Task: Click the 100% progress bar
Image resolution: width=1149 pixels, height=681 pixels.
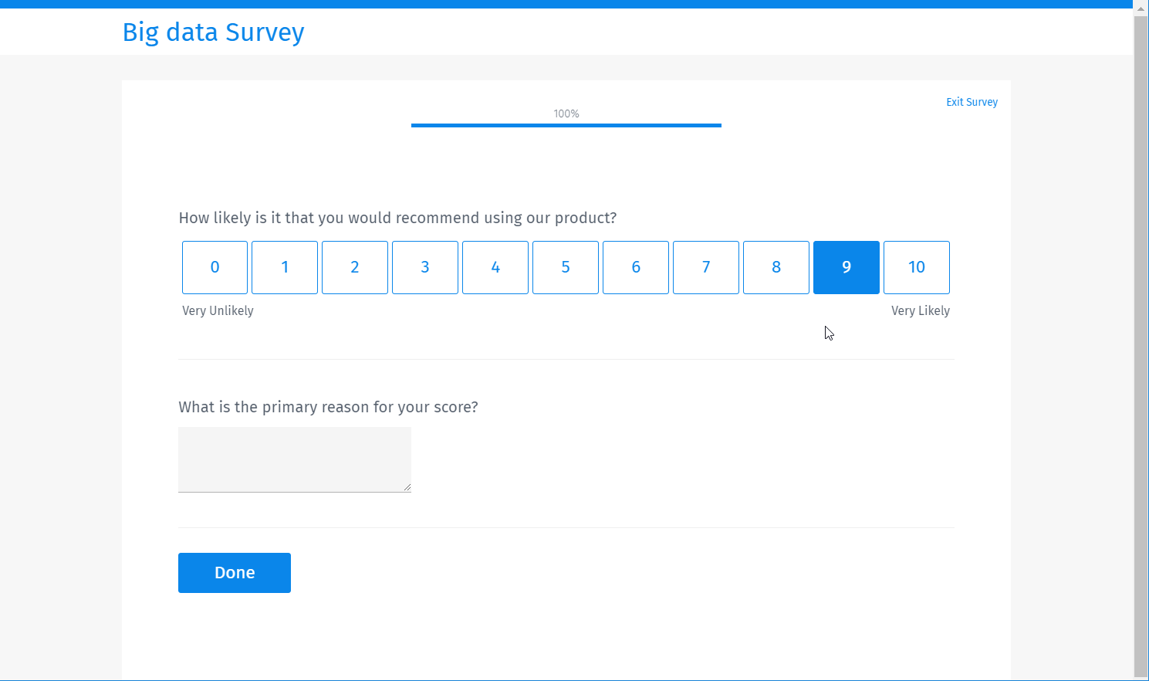Action: coord(566,124)
